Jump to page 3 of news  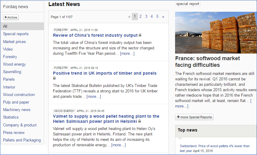[146, 17]
